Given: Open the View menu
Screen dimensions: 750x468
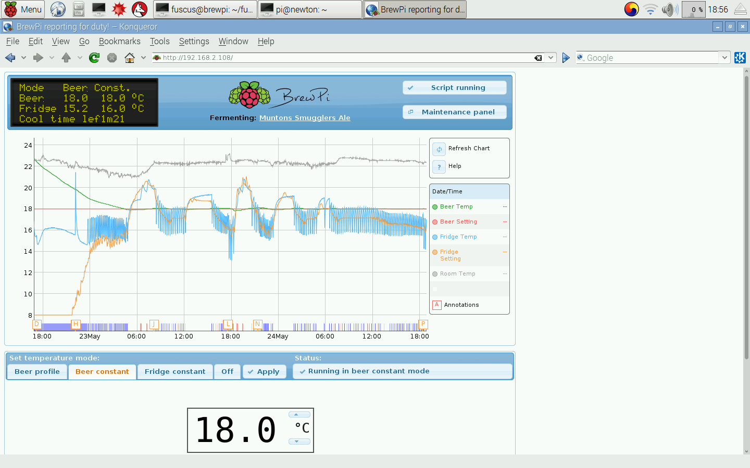Looking at the screenshot, I should point(60,41).
